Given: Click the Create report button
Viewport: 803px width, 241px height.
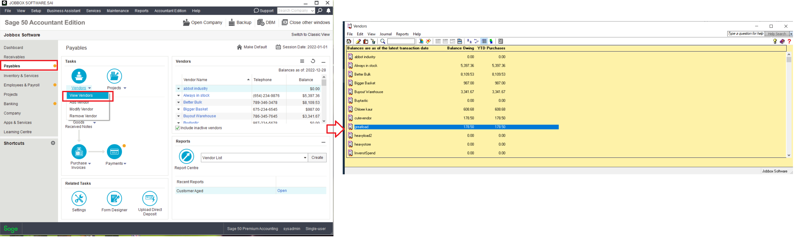Looking at the screenshot, I should click(317, 158).
